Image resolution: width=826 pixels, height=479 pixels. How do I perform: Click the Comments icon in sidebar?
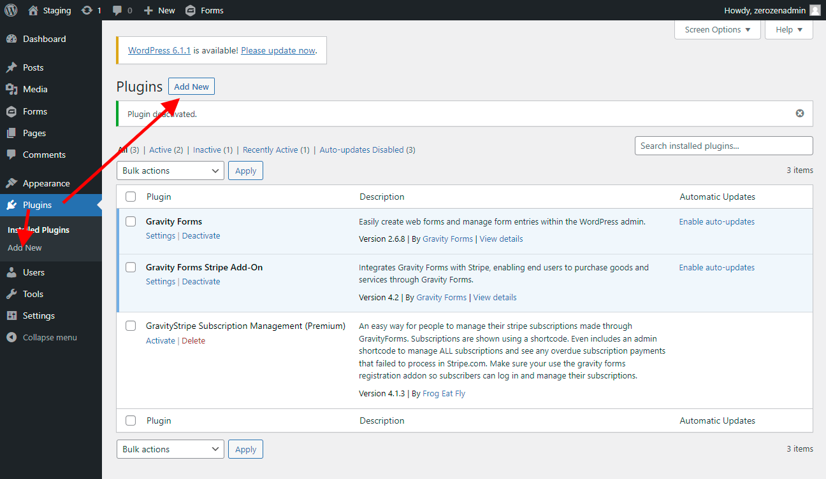click(x=11, y=155)
